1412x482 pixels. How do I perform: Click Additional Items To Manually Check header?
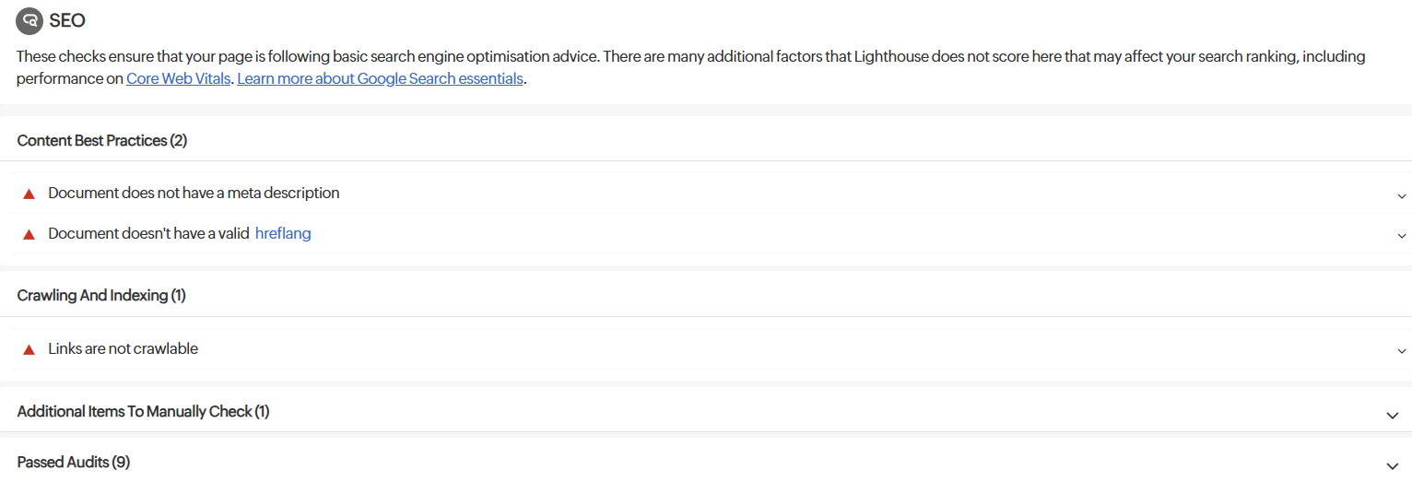tap(143, 412)
